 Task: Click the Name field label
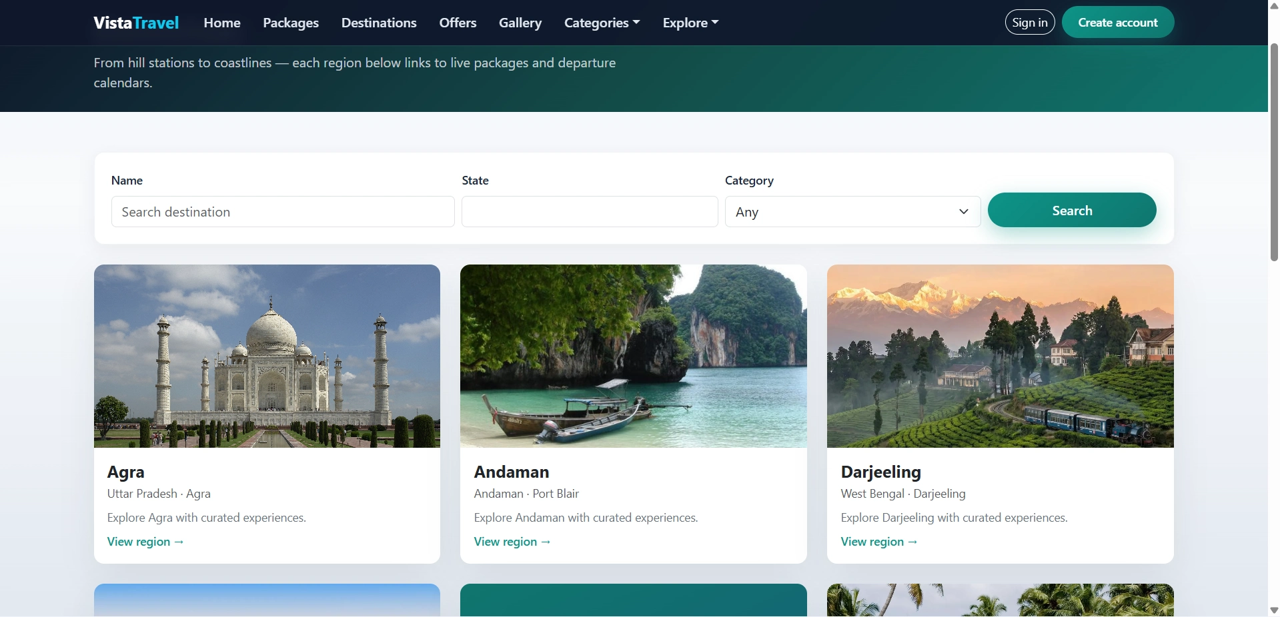(127, 181)
